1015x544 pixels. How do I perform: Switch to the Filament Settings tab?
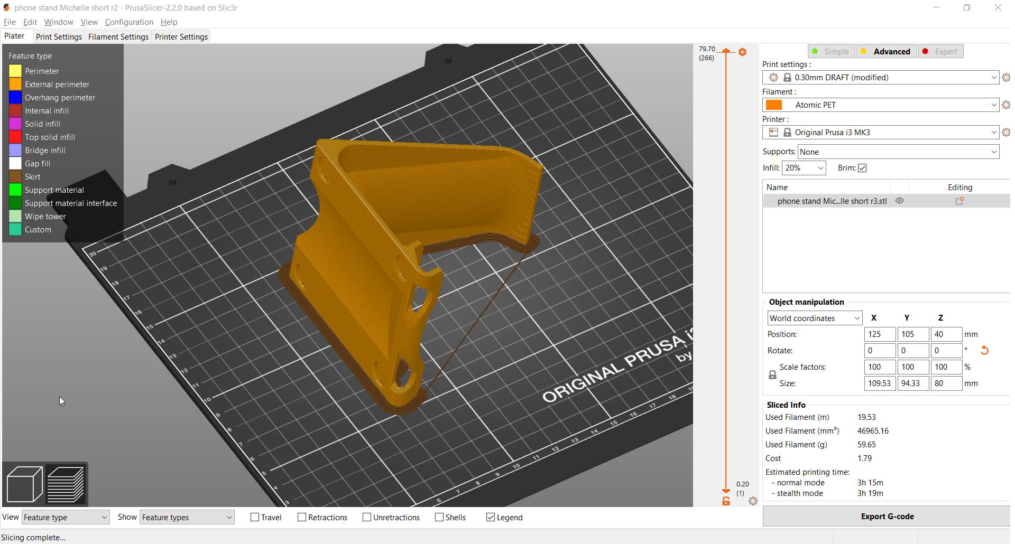118,37
